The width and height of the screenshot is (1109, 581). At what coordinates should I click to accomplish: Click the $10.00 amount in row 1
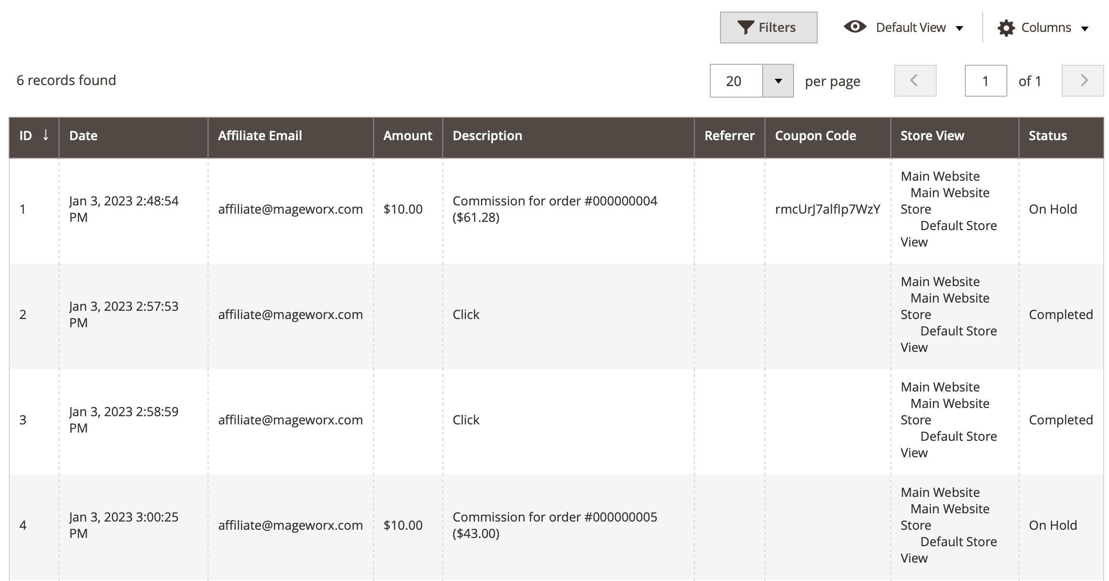coord(403,209)
